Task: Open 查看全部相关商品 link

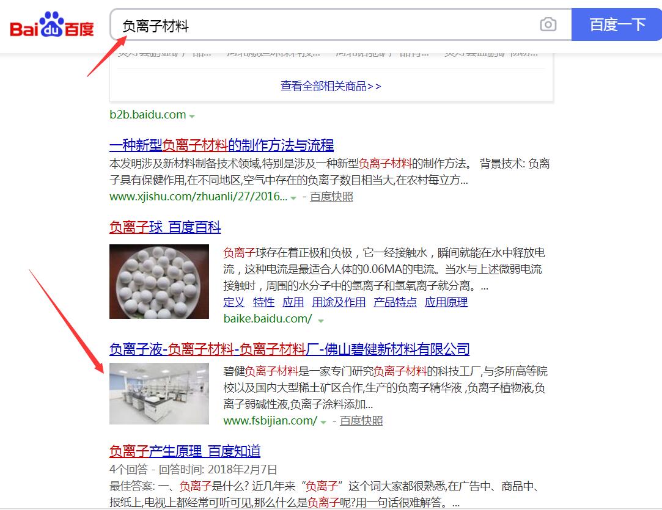Action: tap(331, 86)
